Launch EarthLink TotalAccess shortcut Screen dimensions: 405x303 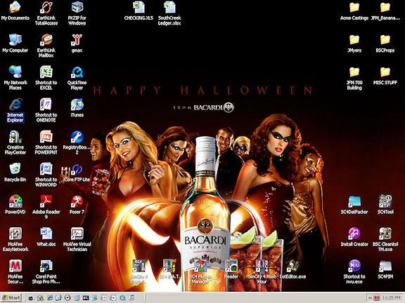pyautogui.click(x=46, y=13)
